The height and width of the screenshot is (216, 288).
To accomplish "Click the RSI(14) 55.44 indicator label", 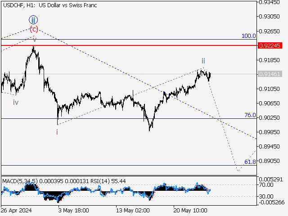I will [108, 181].
